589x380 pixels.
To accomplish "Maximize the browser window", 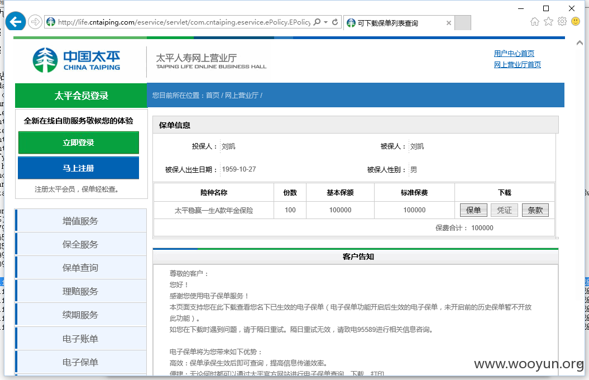I will click(x=546, y=8).
